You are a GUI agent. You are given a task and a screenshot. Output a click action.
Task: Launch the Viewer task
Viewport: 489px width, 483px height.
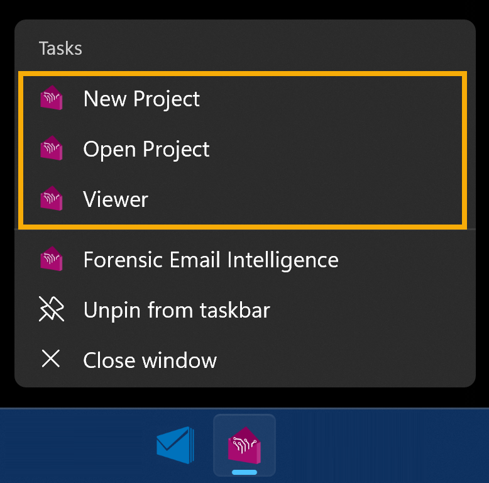(116, 200)
